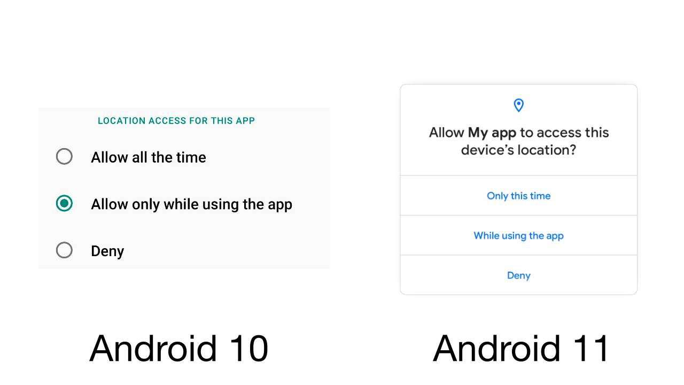The width and height of the screenshot is (684, 385).
Task: Click the word "Allow" starting the dialog title
Action: 447,133
